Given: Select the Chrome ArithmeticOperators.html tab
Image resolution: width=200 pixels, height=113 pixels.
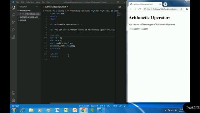Looking at the screenshot, I should (x=145, y=4).
